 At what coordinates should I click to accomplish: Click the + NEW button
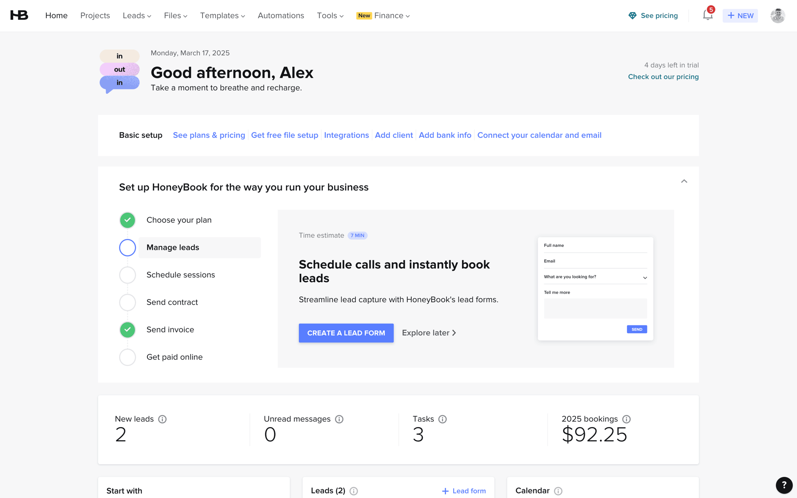coord(740,16)
